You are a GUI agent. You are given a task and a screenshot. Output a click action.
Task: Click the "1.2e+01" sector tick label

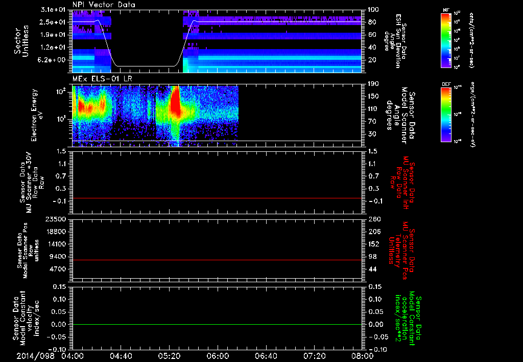pos(53,48)
